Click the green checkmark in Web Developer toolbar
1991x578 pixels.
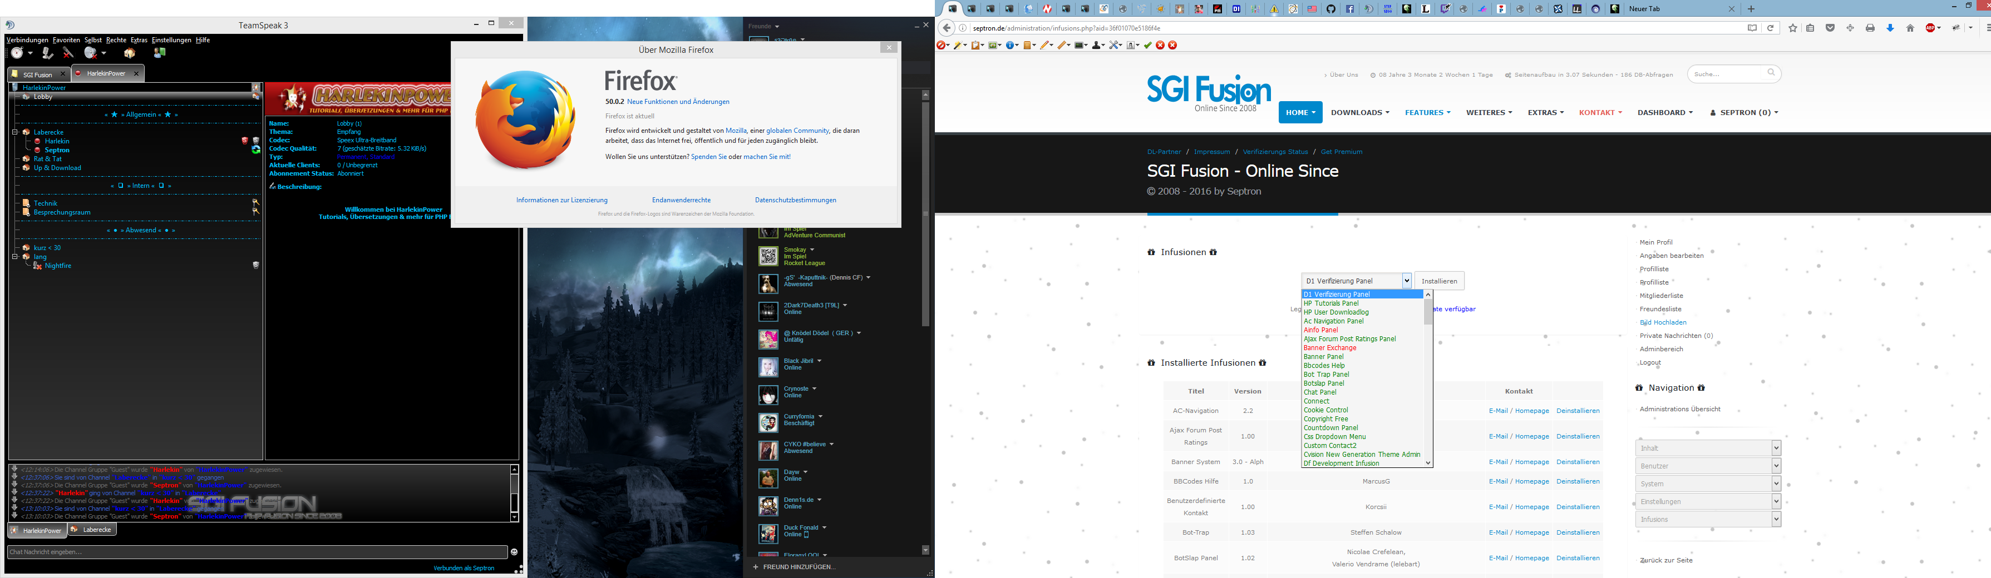[1148, 46]
